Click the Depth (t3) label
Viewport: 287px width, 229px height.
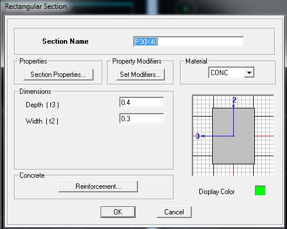coord(42,105)
